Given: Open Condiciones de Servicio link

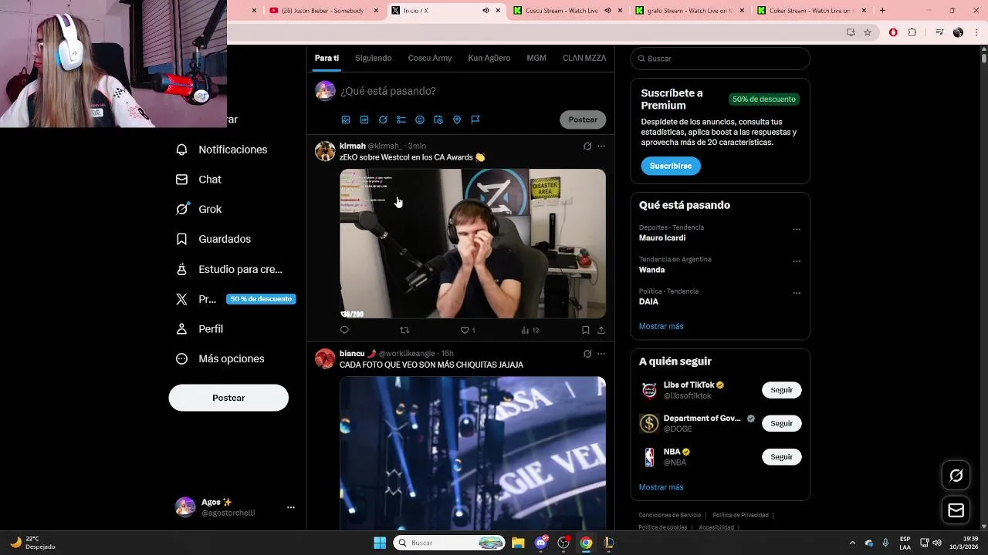Looking at the screenshot, I should 670,515.
